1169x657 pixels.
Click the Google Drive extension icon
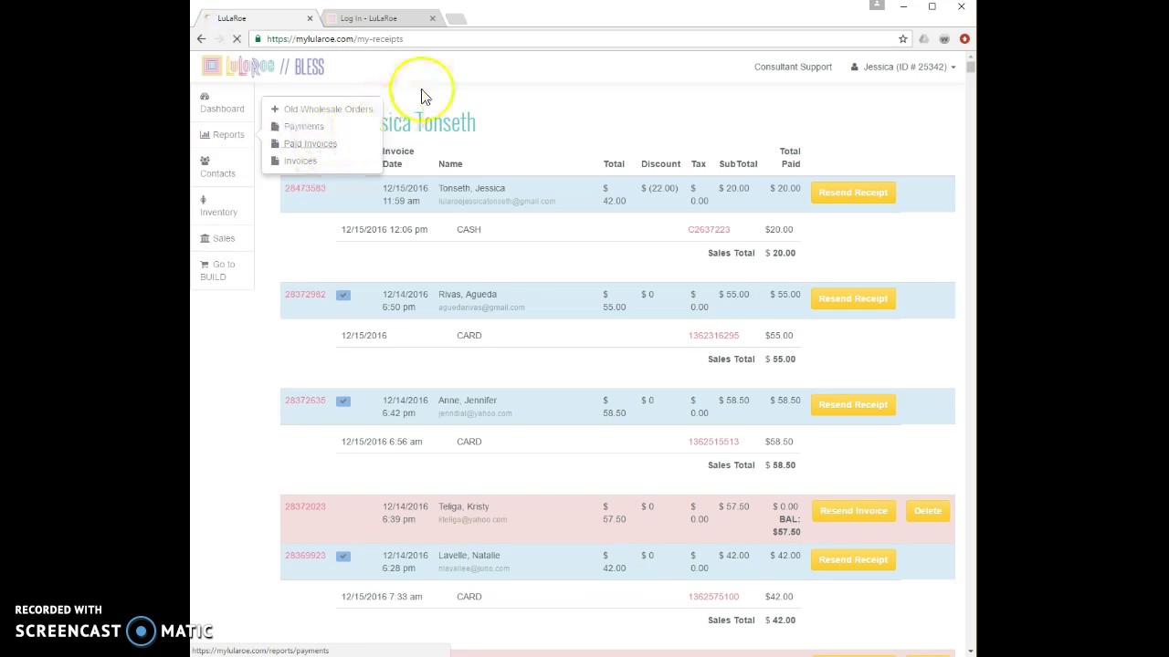click(x=923, y=38)
